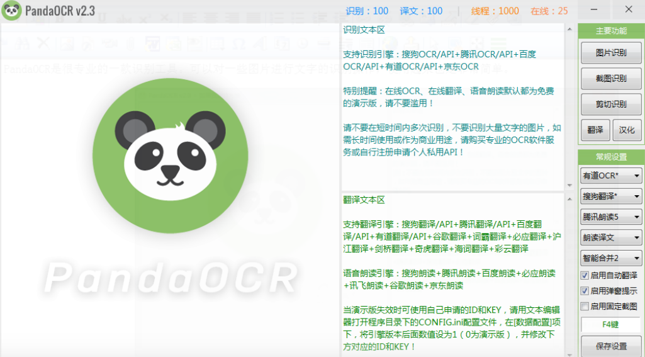The width and height of the screenshot is (645, 357).
Task: Click the 图片识别 button
Action: [x=611, y=53]
